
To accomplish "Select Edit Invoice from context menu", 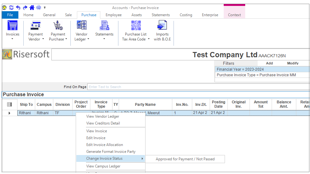I will (96, 138).
